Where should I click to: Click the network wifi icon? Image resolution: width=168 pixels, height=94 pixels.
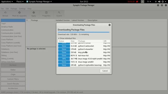tap(156, 2)
